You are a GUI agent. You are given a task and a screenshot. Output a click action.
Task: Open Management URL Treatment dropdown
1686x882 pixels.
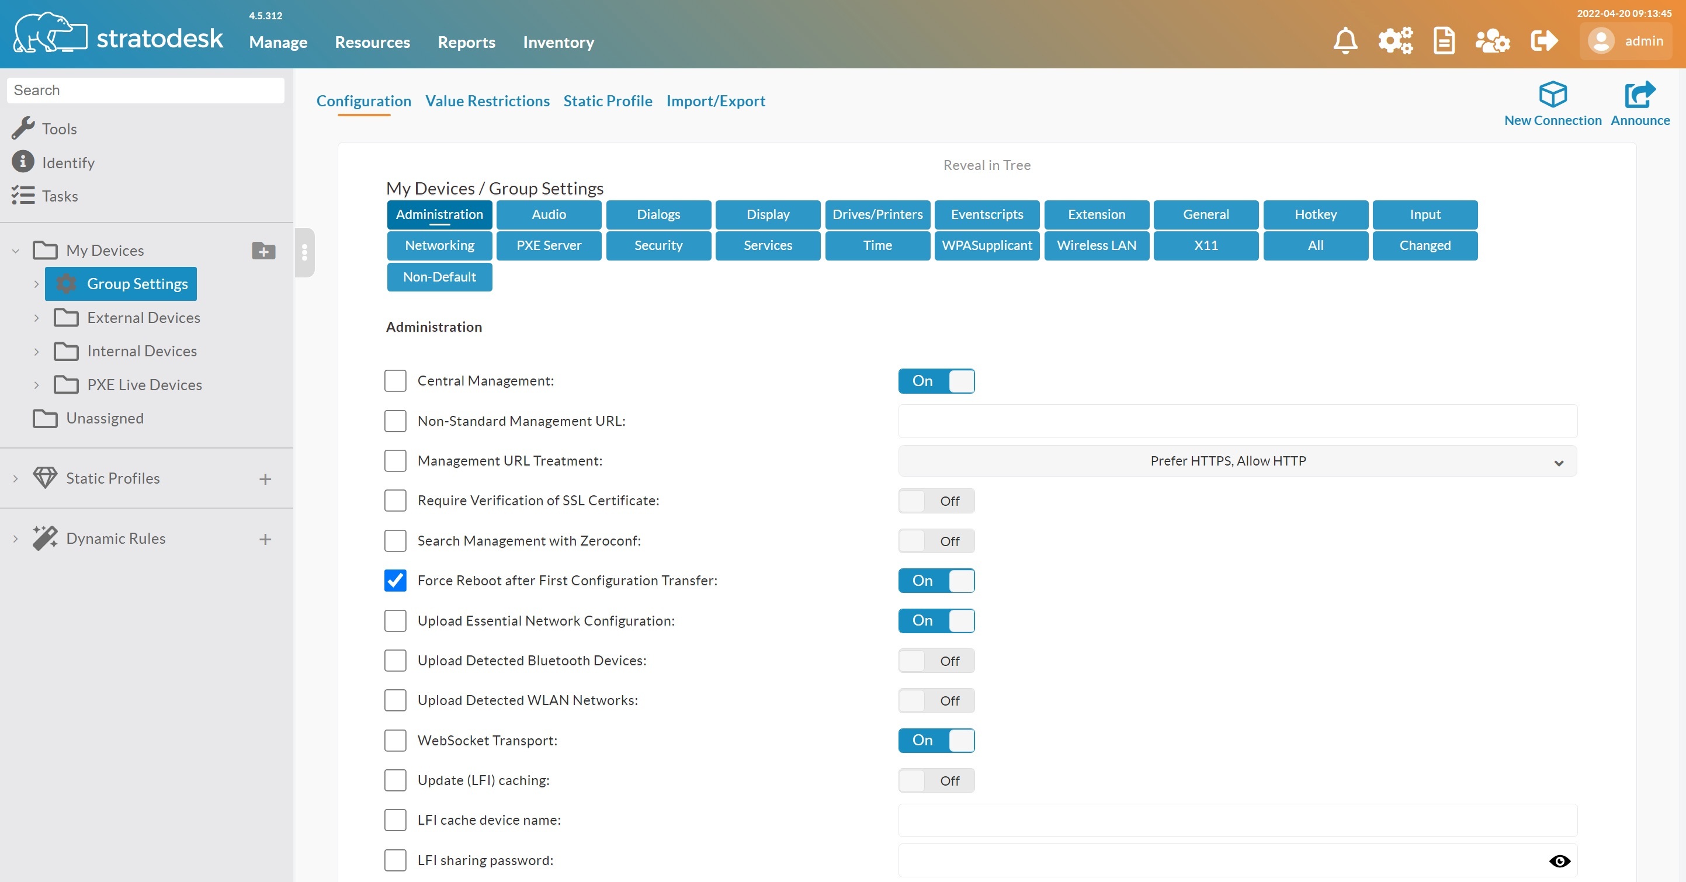[1237, 461]
